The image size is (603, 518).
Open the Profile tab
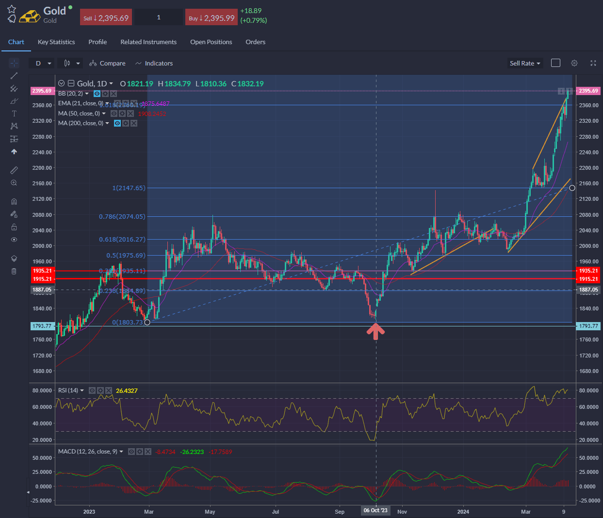pos(98,42)
